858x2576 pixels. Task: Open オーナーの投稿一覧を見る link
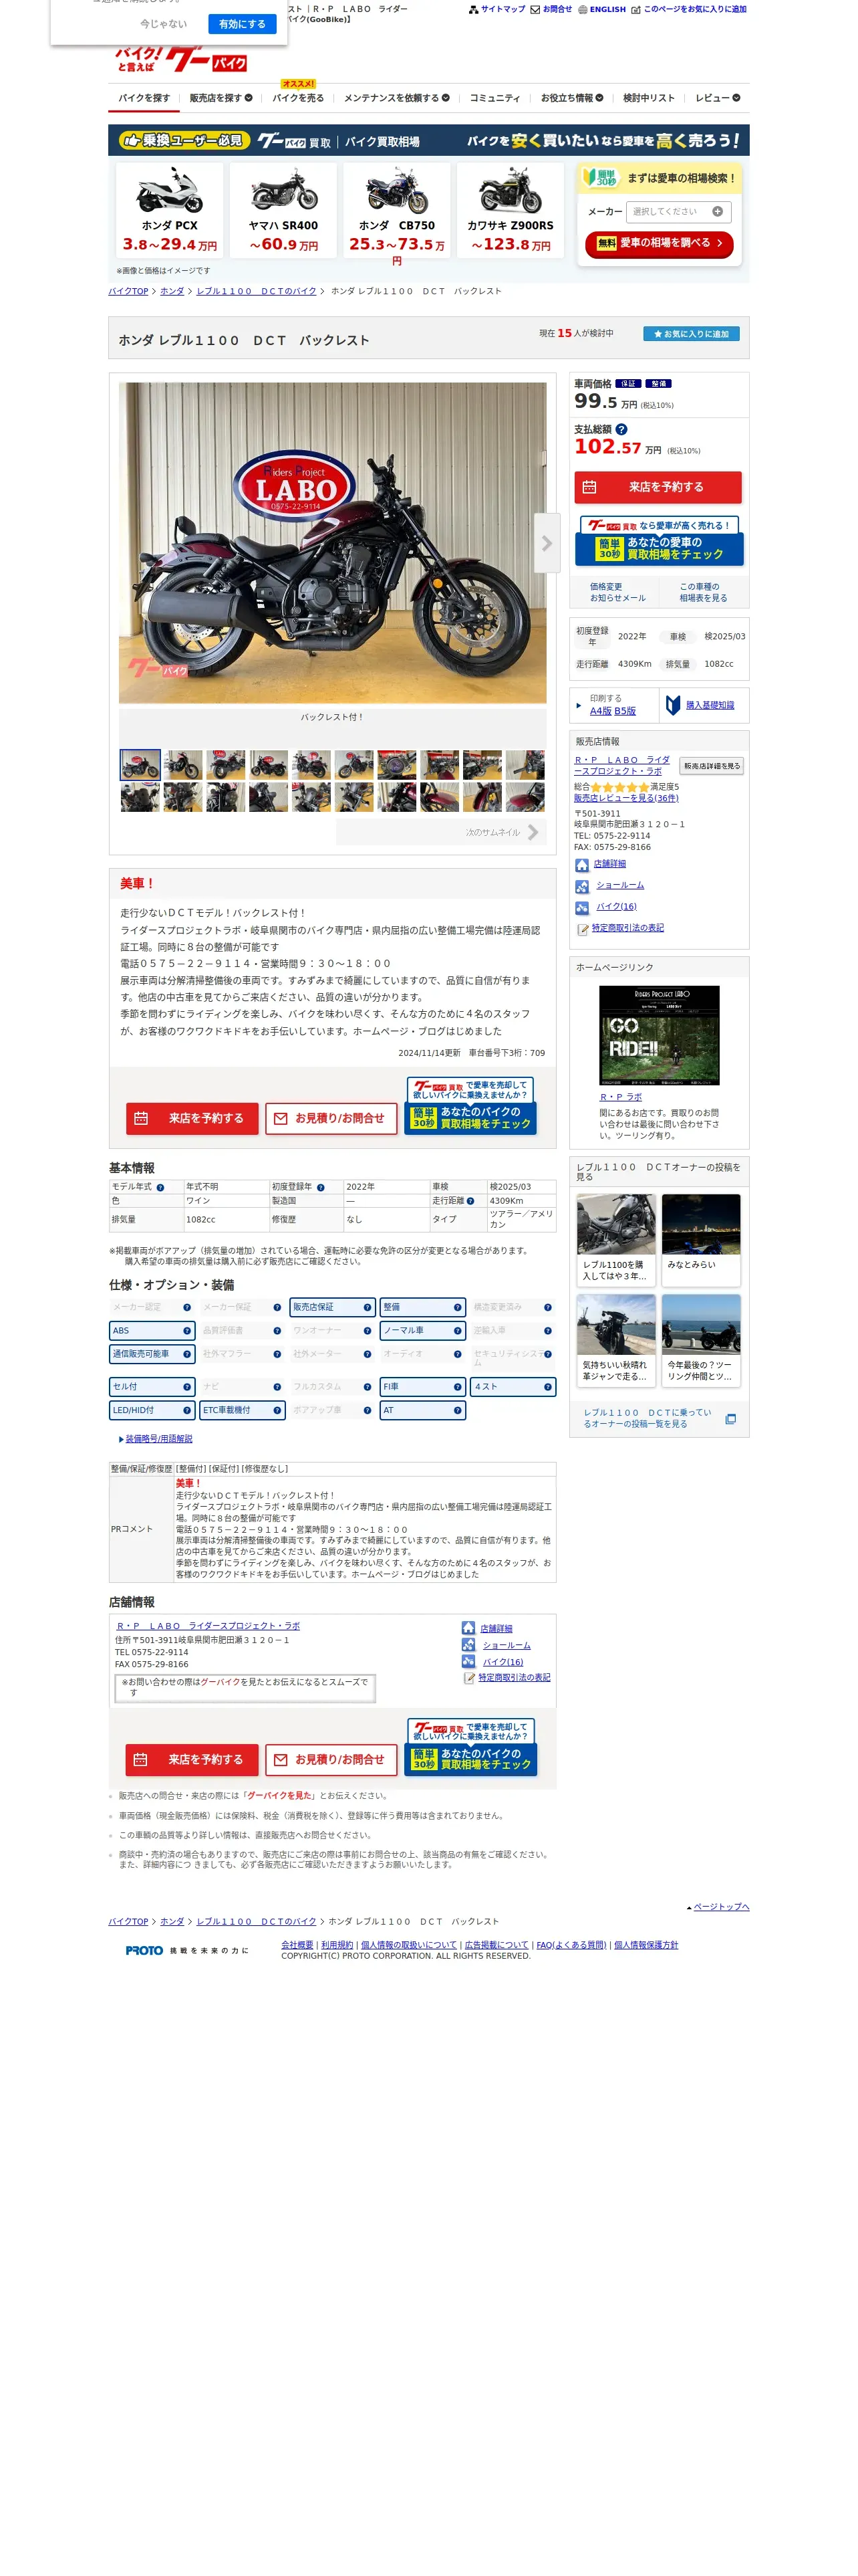point(648,1418)
